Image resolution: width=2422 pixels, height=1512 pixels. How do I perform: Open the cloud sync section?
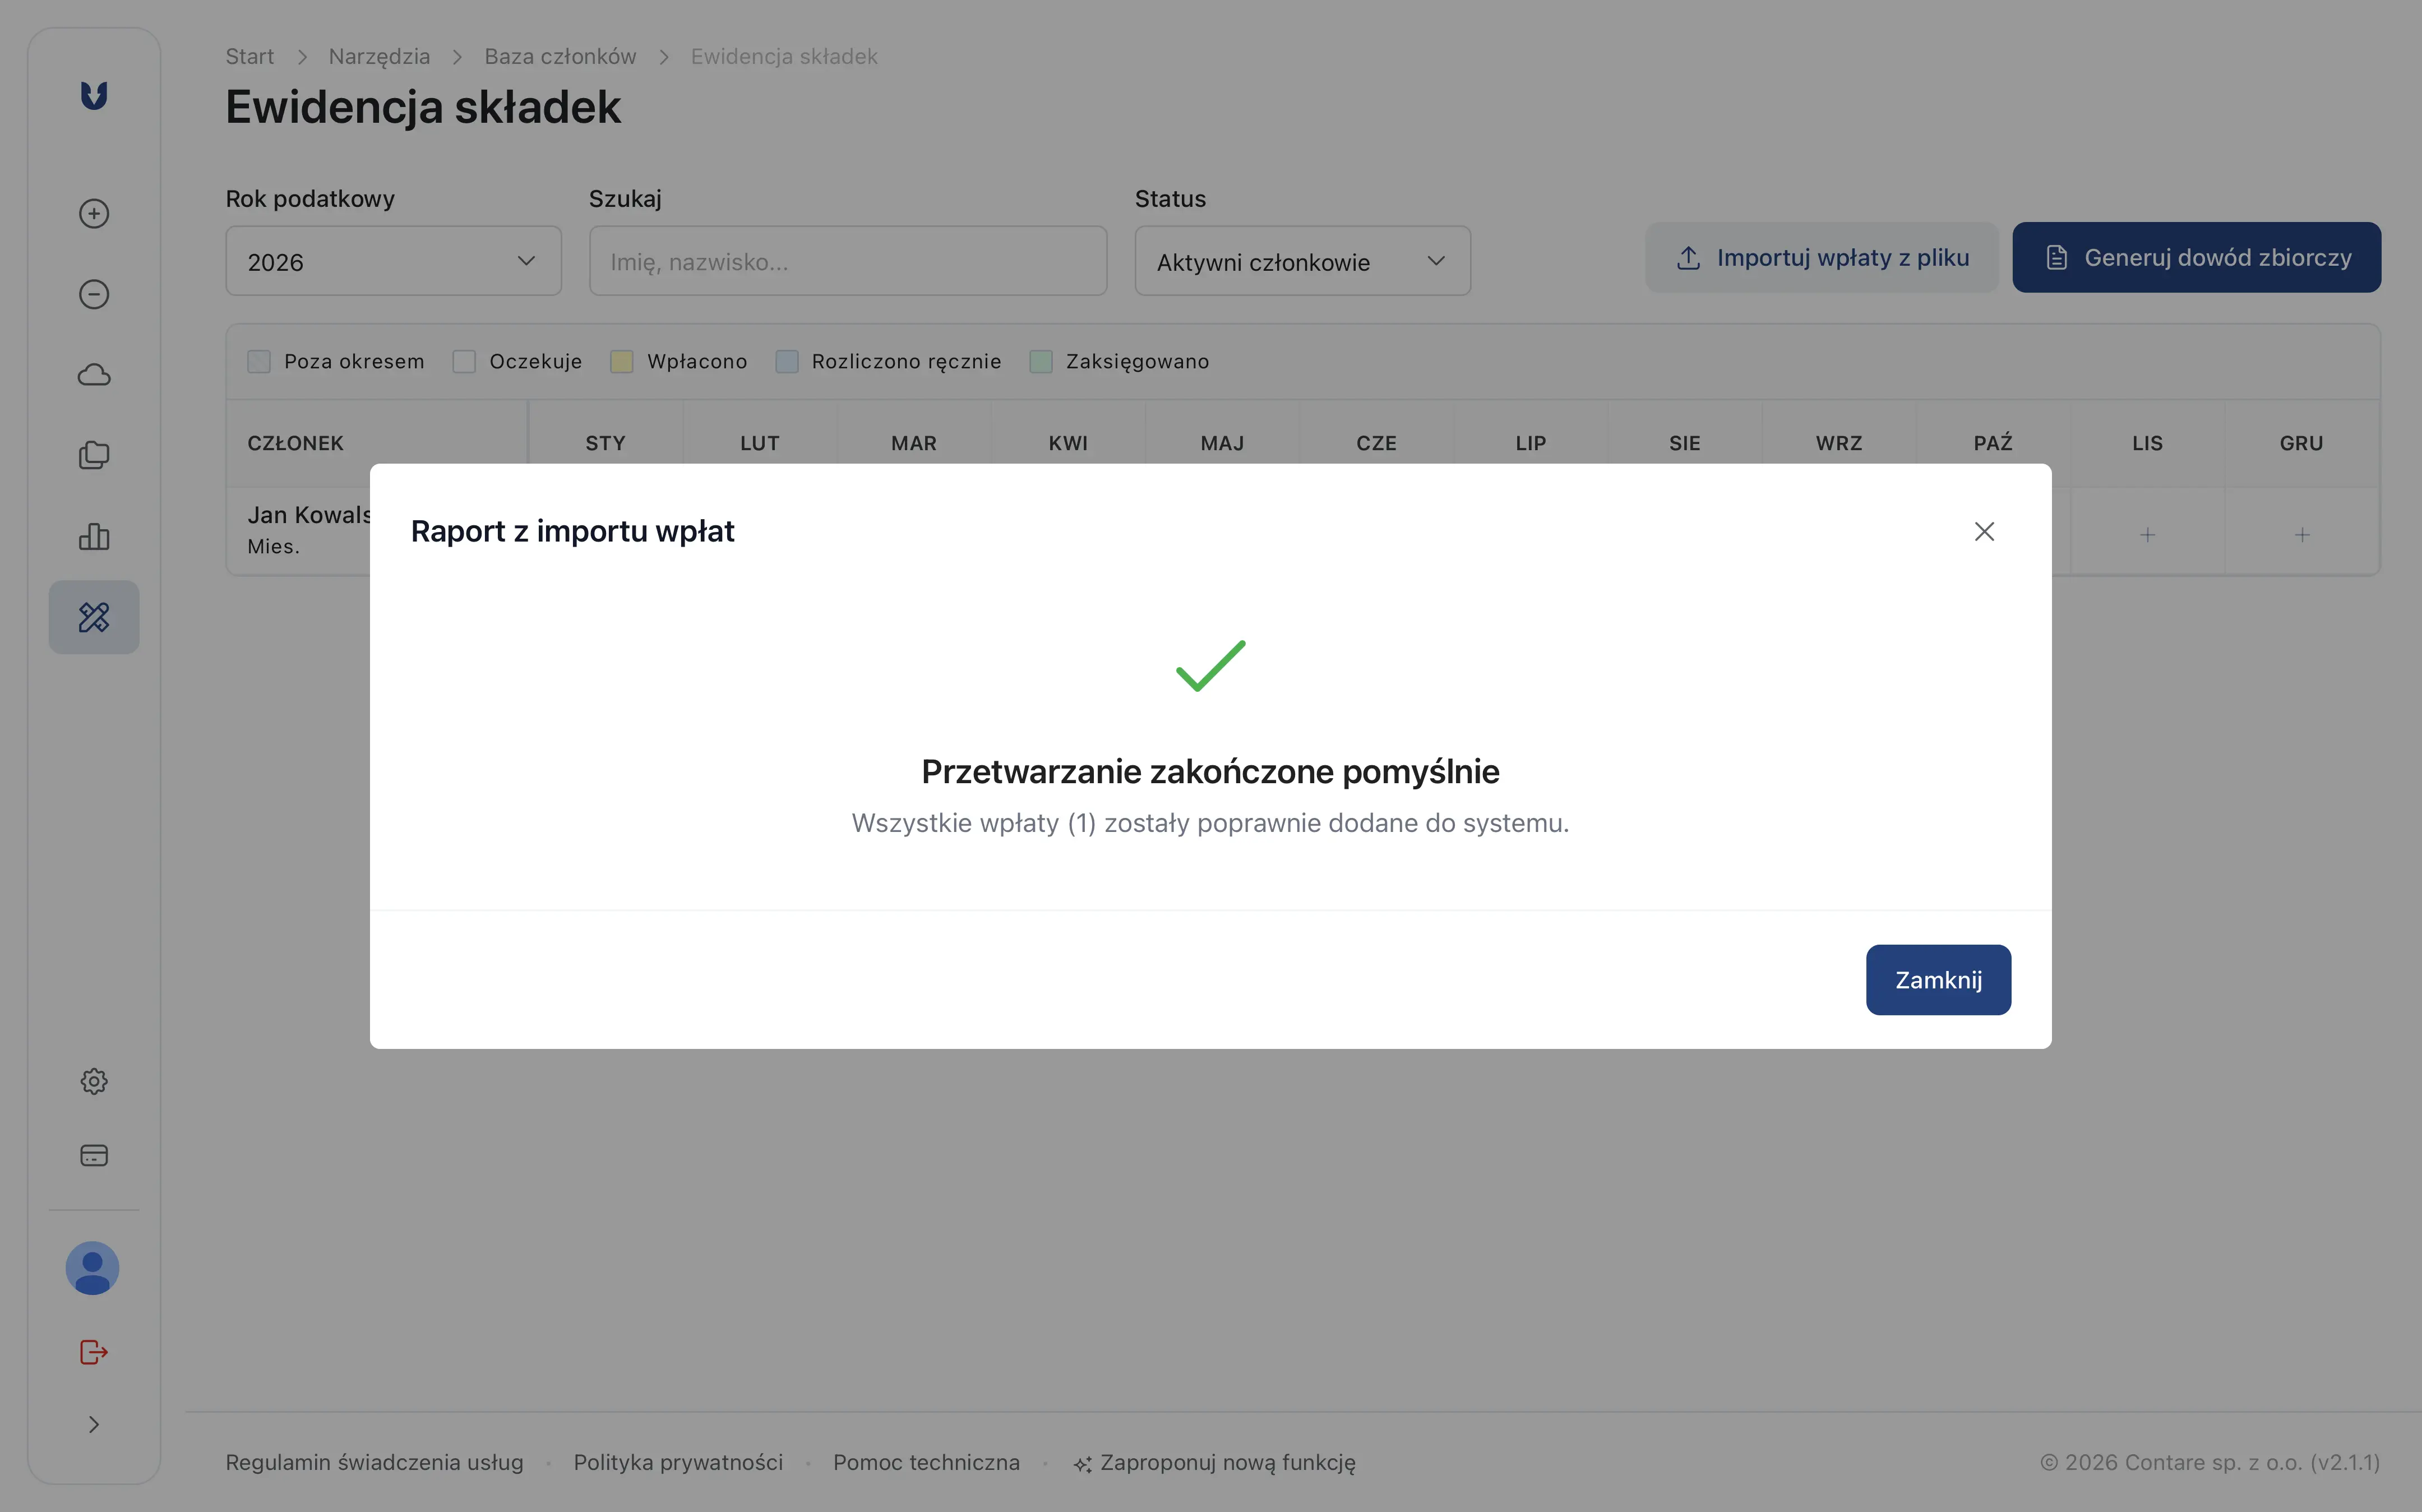pyautogui.click(x=93, y=374)
